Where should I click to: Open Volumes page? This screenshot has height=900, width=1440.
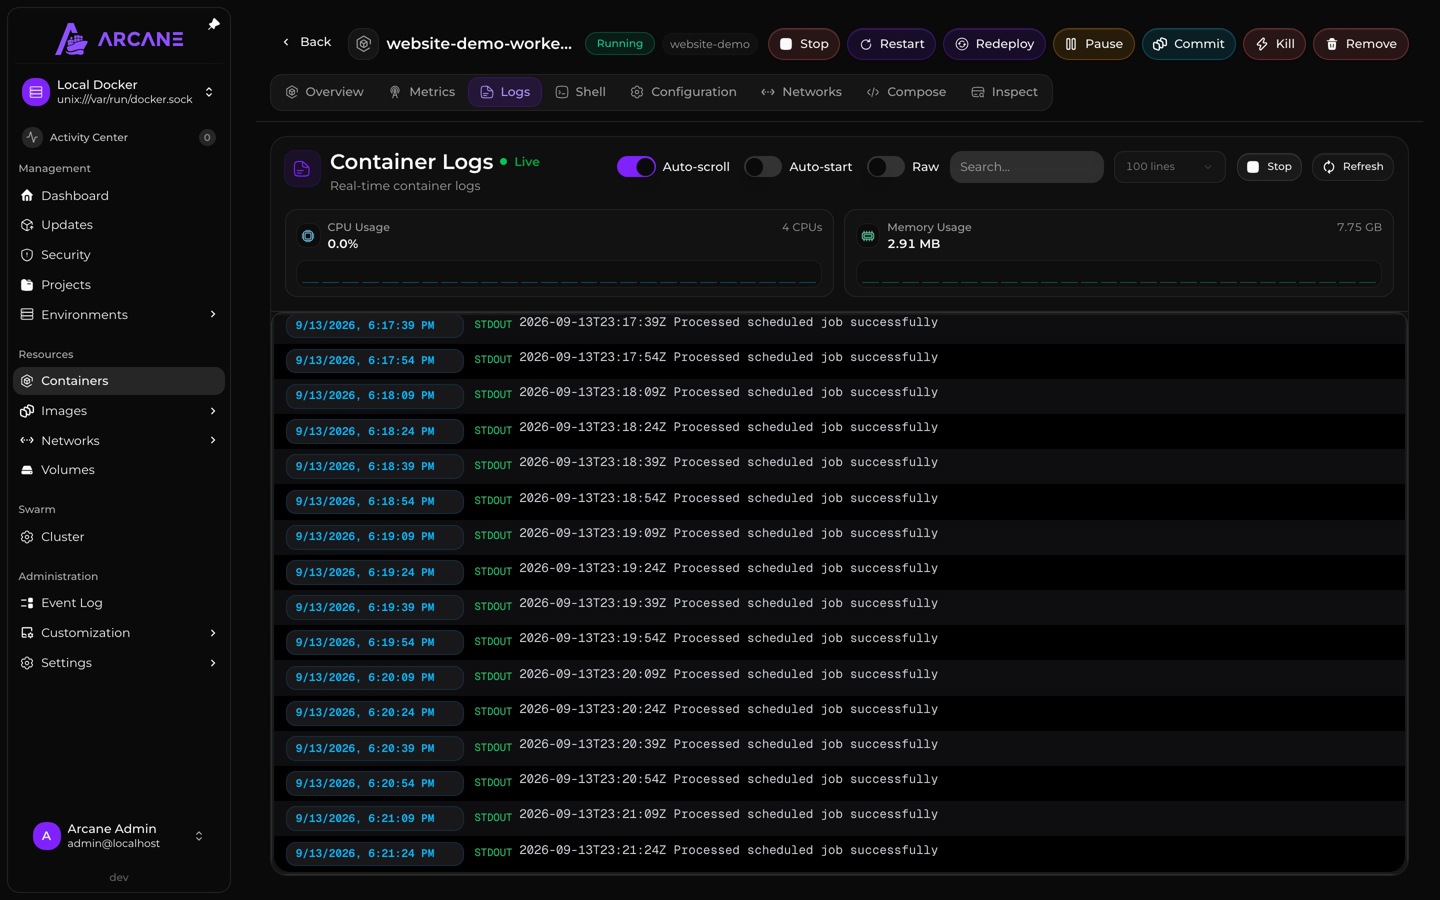click(x=118, y=469)
